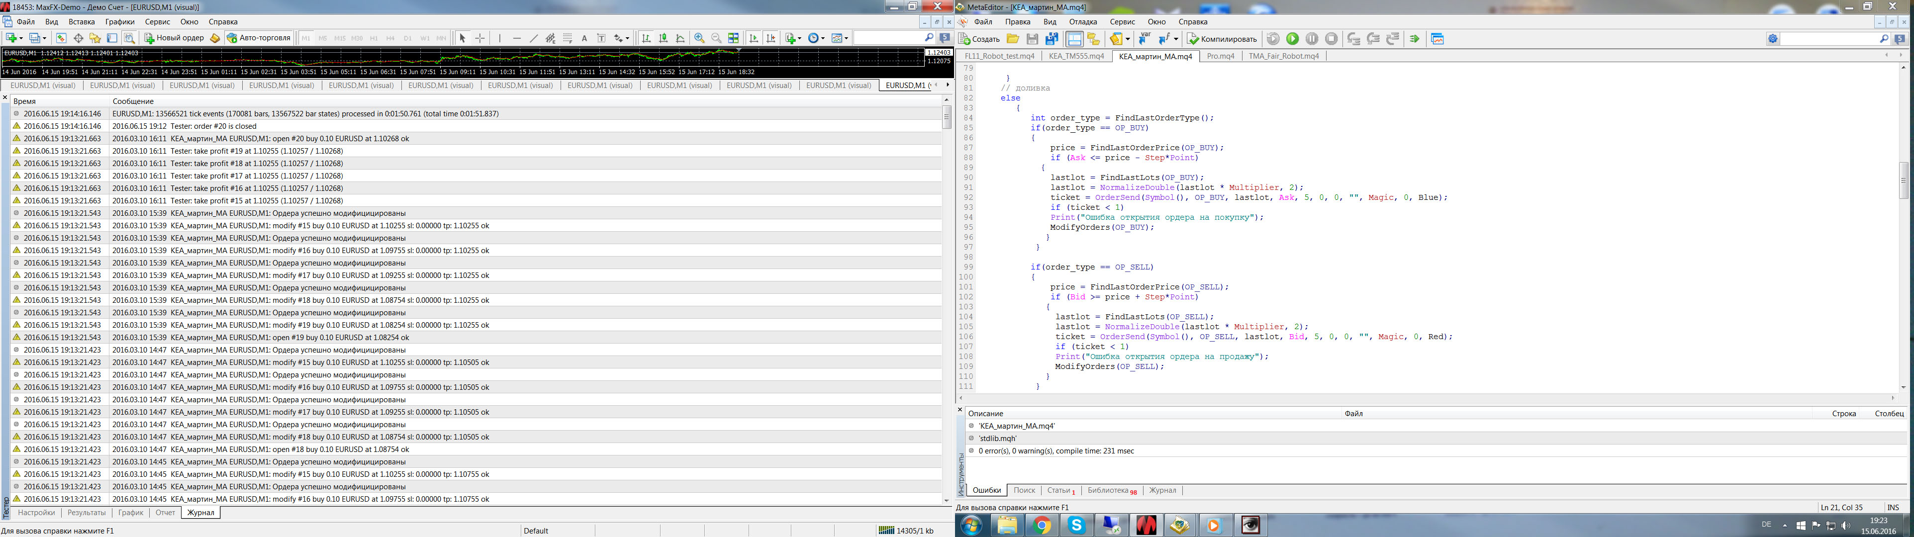The width and height of the screenshot is (1914, 537).
Task: Open the Отладка menu in MetaEditor
Action: [x=1083, y=22]
